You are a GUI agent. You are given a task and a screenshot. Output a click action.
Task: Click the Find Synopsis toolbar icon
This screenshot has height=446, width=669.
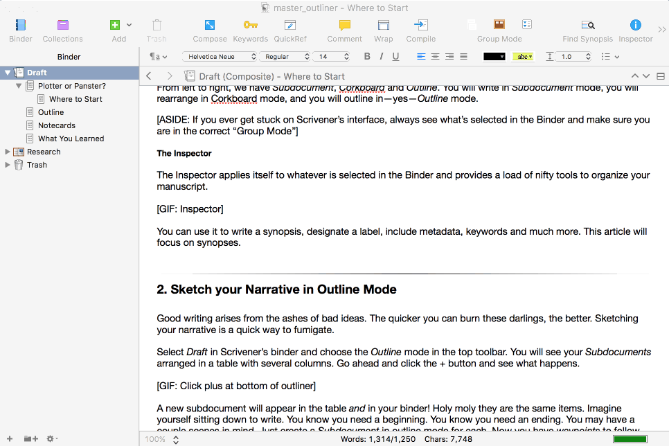[x=588, y=25]
